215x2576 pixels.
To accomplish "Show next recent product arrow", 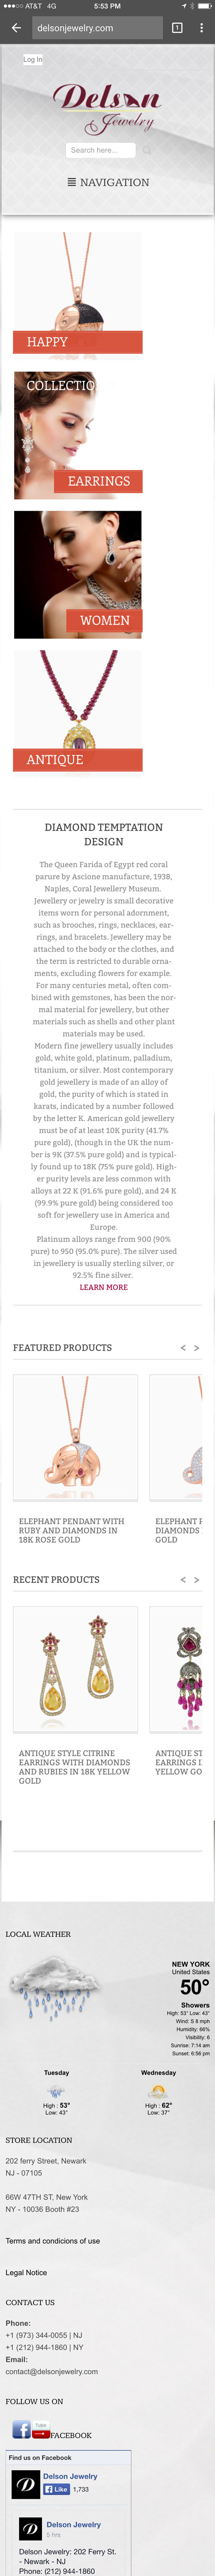I will 197,1580.
